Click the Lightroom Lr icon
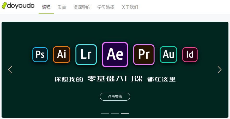This screenshot has height=119, width=230. coord(86,54)
